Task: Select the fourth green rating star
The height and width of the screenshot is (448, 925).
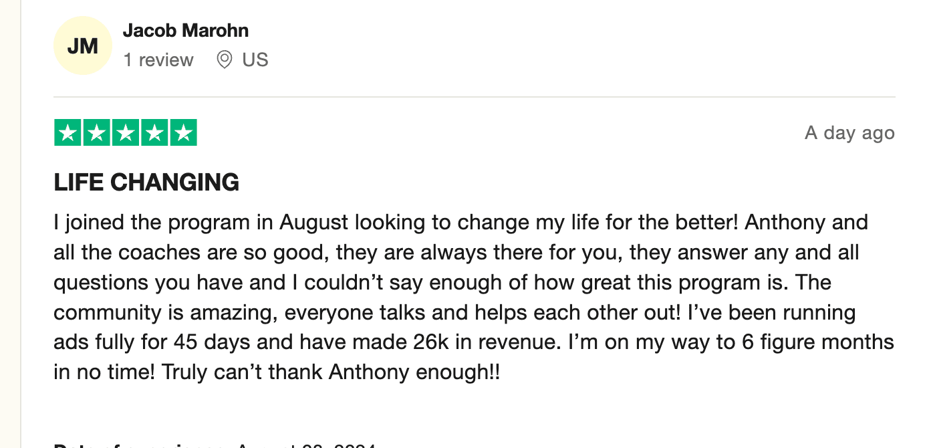Action: [154, 132]
